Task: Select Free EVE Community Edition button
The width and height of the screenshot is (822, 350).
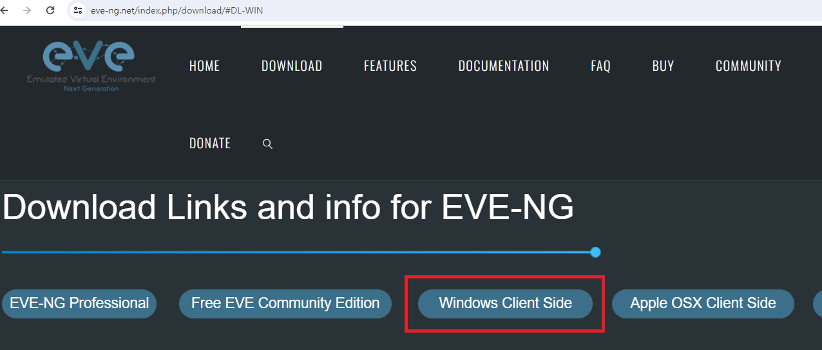Action: (285, 304)
